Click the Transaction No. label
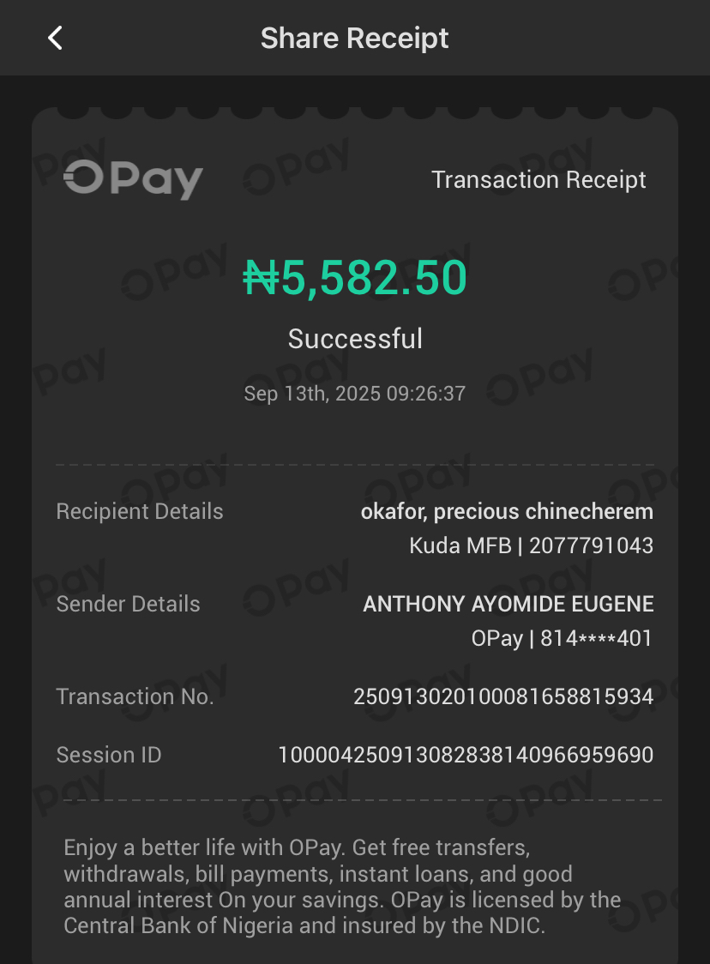710x964 pixels. tap(135, 696)
